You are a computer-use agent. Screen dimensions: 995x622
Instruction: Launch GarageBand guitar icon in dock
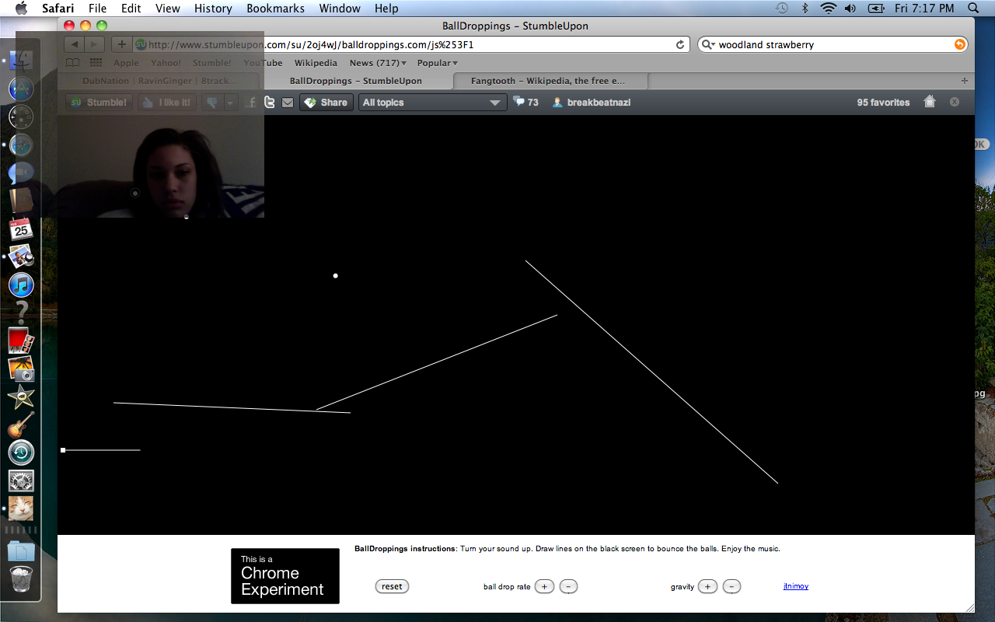pos(21,425)
